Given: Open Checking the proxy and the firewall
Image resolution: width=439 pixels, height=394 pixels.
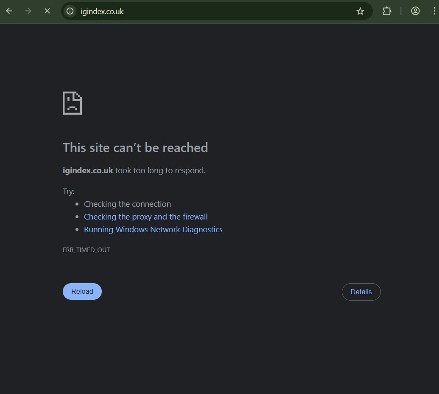Looking at the screenshot, I should coord(145,217).
